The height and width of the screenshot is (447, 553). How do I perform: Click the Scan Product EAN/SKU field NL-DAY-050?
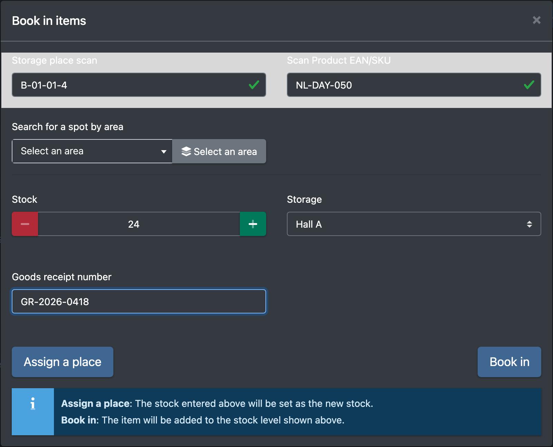[x=414, y=85]
